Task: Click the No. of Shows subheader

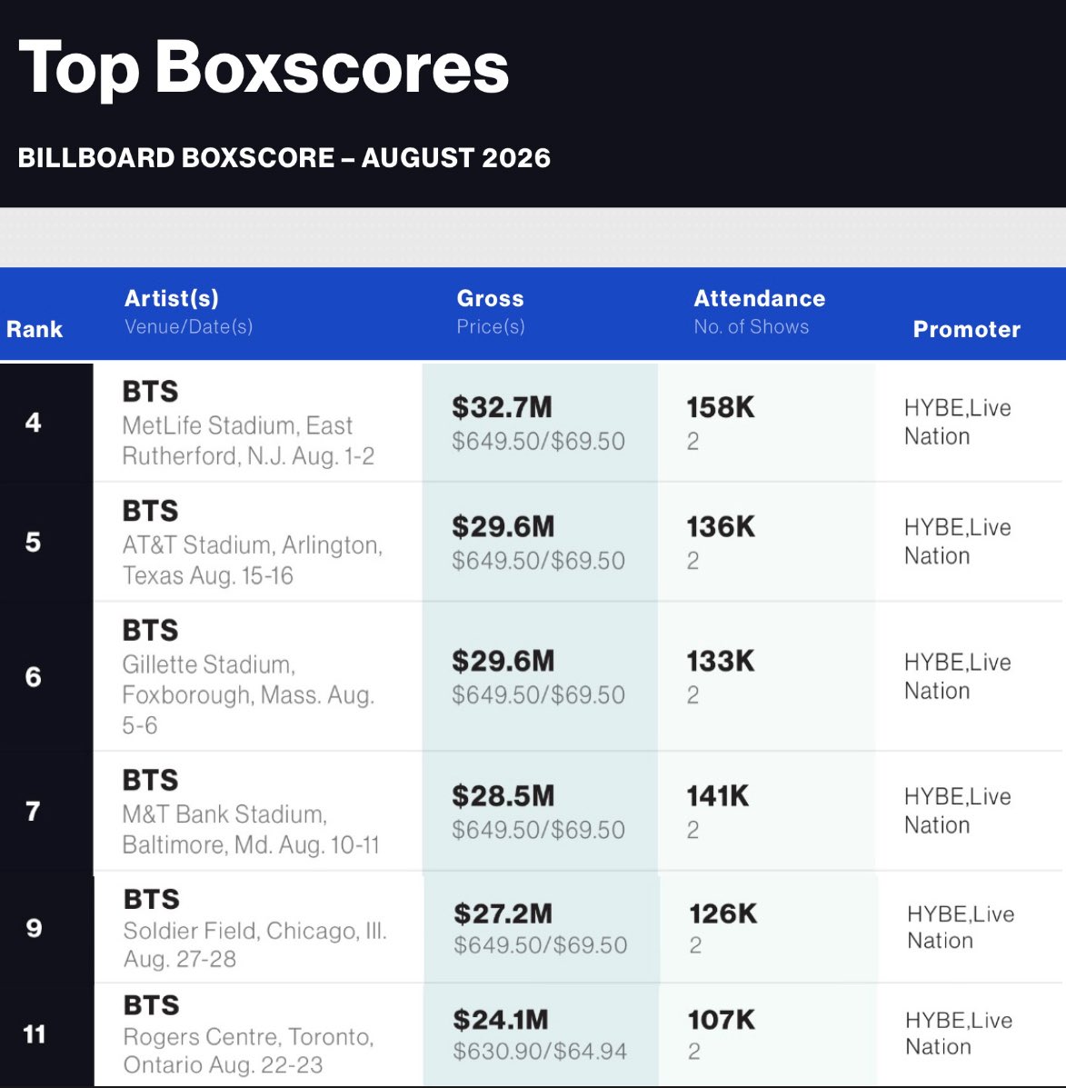Action: (x=752, y=327)
